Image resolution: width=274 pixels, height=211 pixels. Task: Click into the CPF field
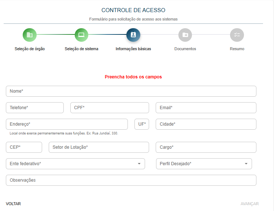(110, 108)
